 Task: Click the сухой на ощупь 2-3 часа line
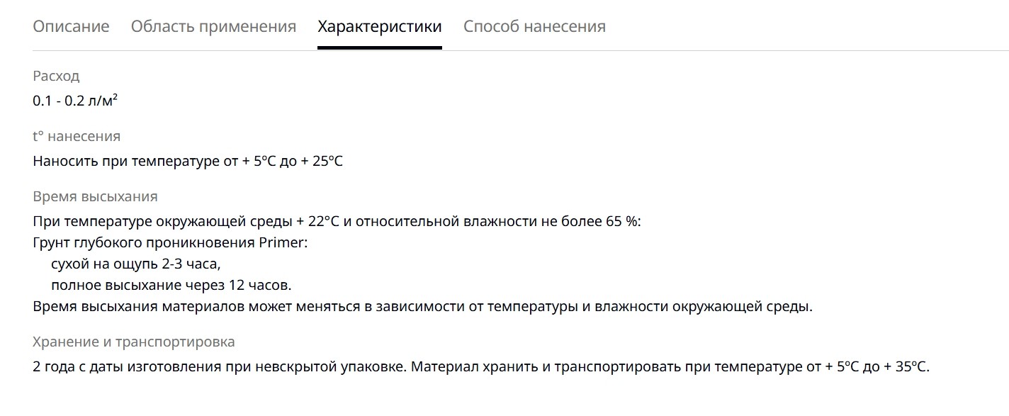(x=136, y=264)
